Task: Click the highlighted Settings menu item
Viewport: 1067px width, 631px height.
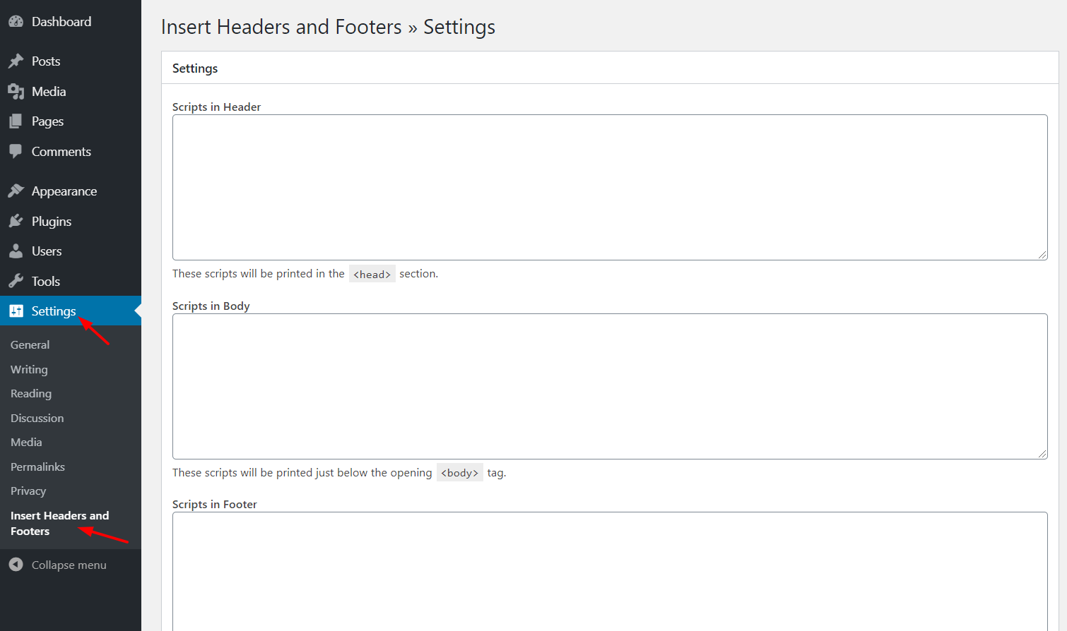Action: pyautogui.click(x=71, y=311)
